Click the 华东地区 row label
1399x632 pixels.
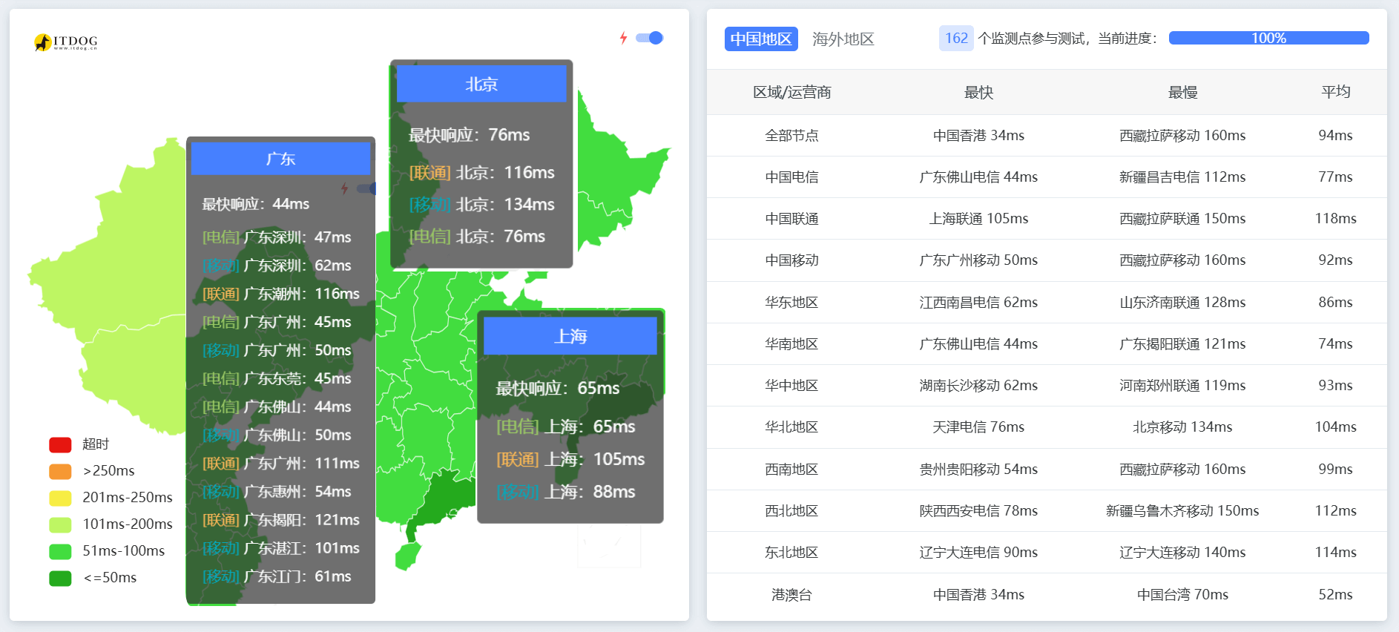(x=791, y=303)
